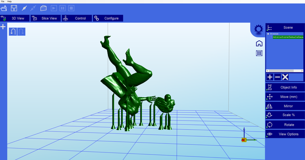The height and width of the screenshot is (160, 305).
Task: Open a file with the folder icon
Action: point(4,8)
